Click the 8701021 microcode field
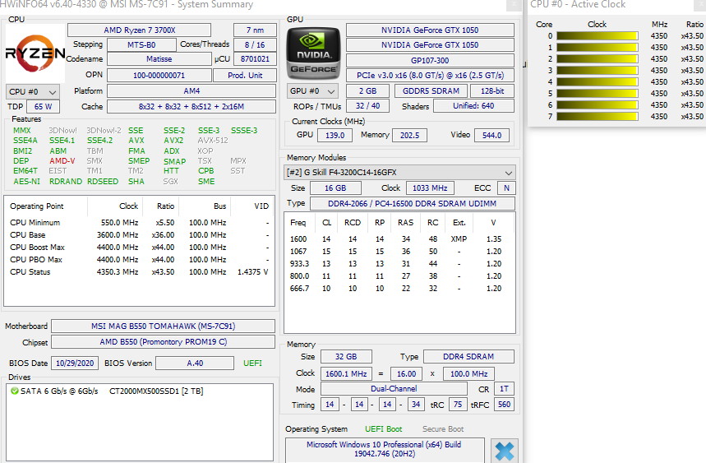This screenshot has height=463, width=706. [x=255, y=59]
